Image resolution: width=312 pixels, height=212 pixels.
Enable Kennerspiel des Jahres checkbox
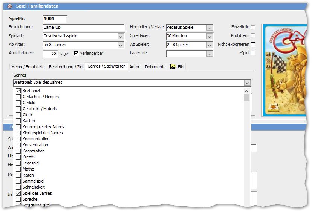coord(18,127)
